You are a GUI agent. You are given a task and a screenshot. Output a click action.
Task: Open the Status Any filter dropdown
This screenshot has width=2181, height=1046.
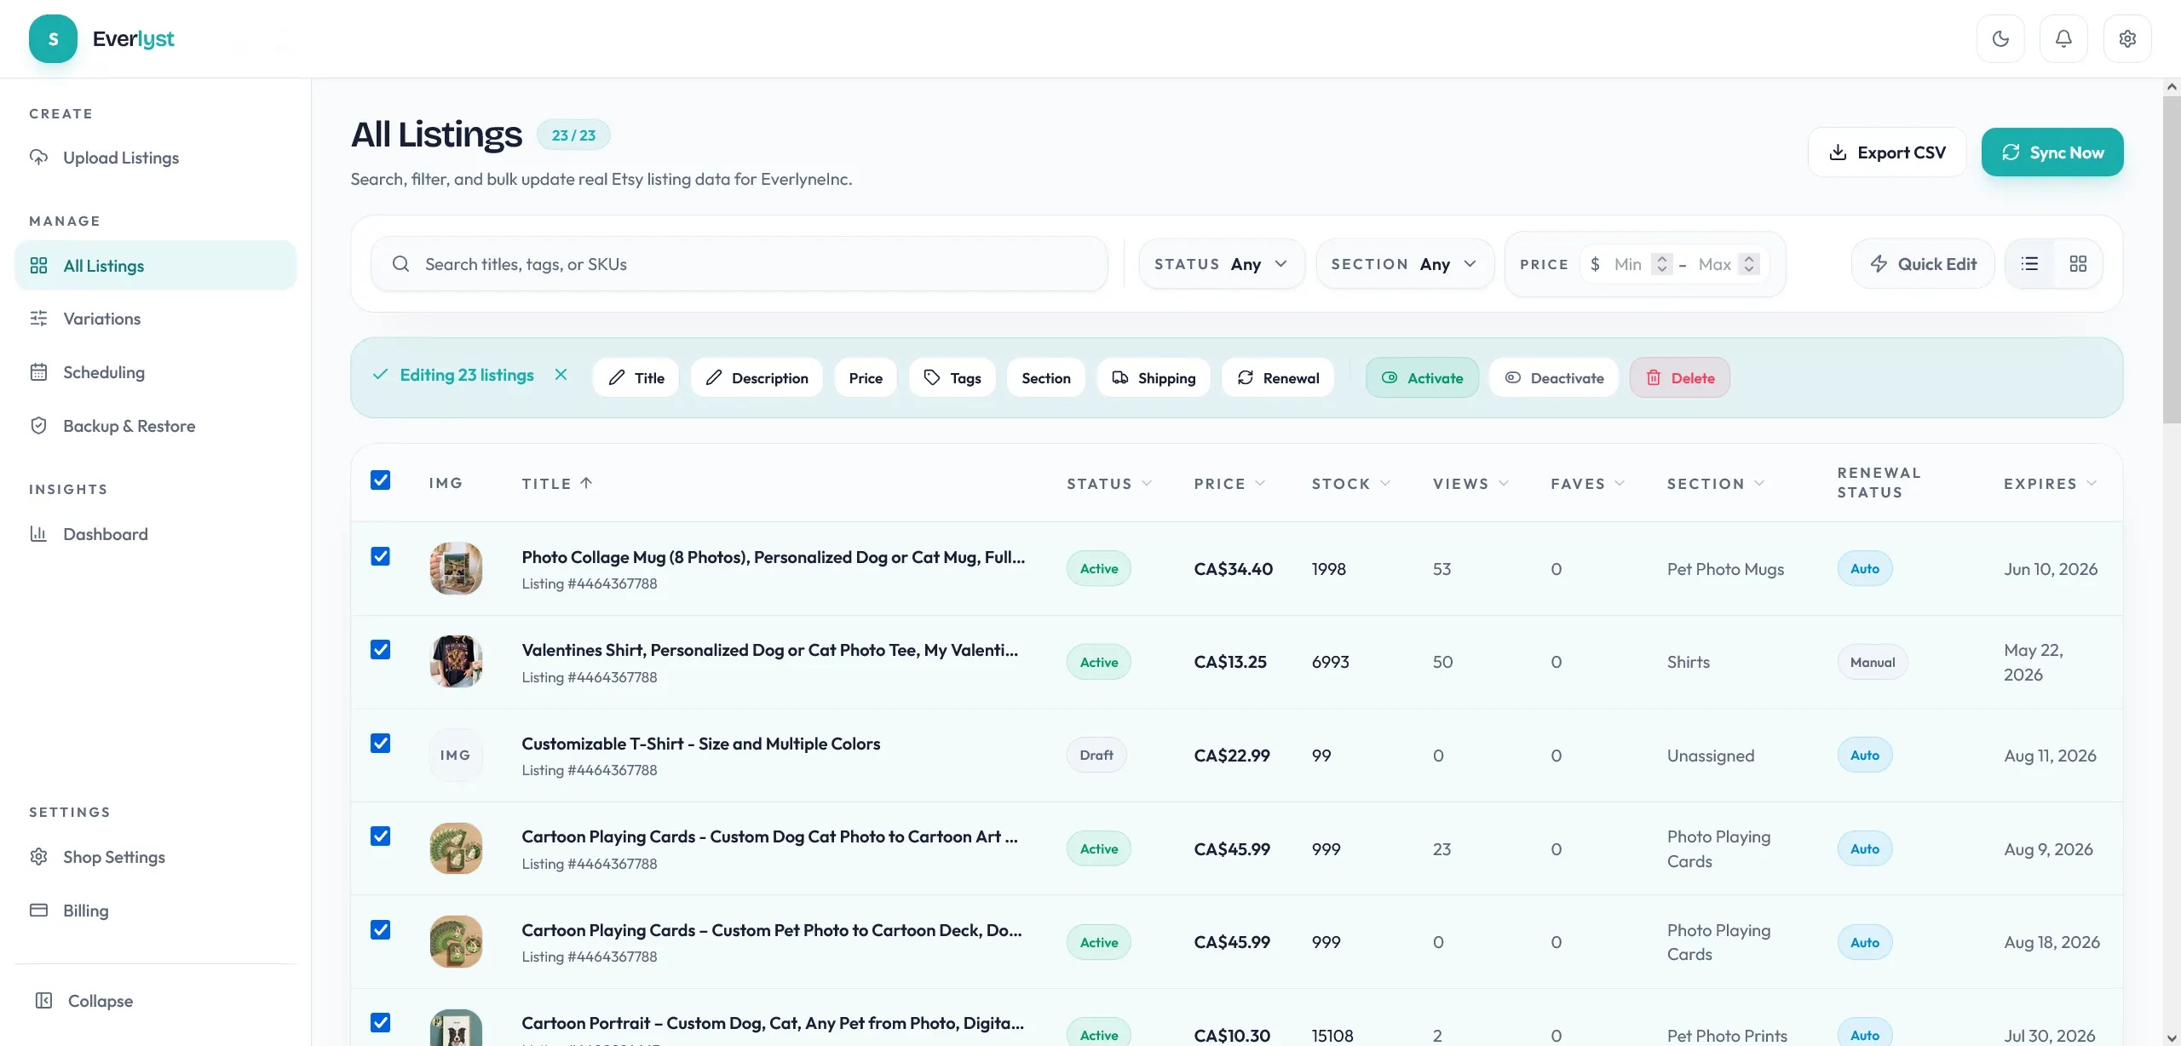click(x=1222, y=264)
